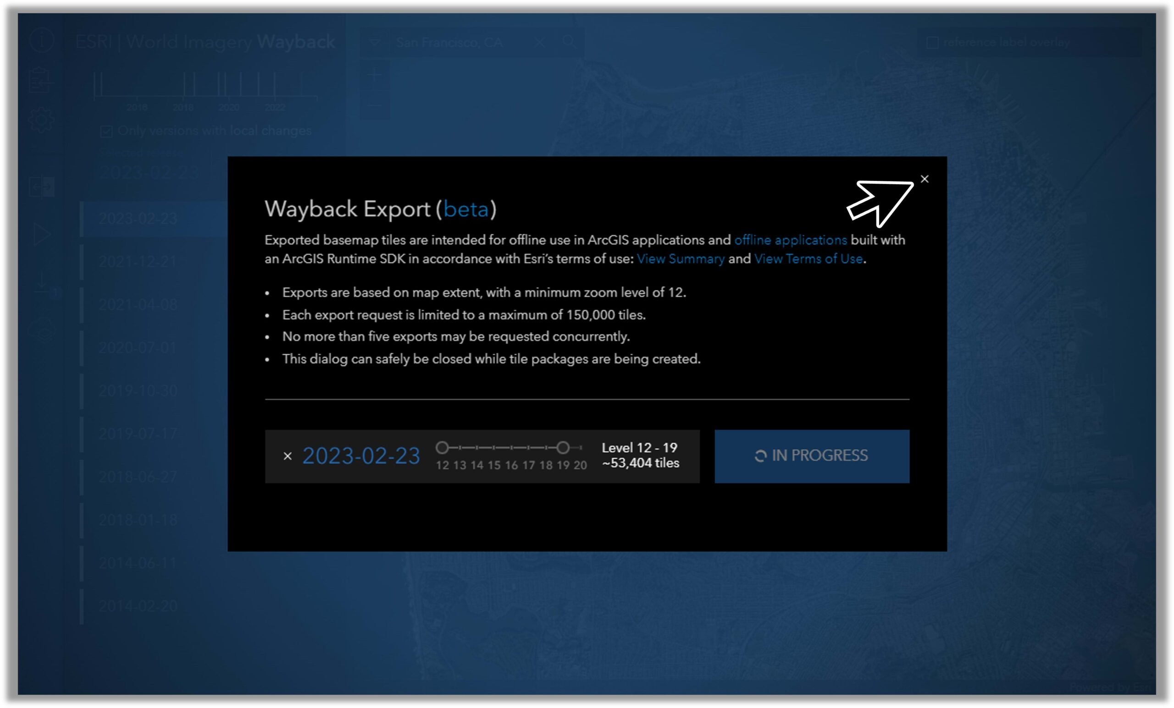Click the search magnifier icon
The image size is (1174, 708).
(x=568, y=42)
